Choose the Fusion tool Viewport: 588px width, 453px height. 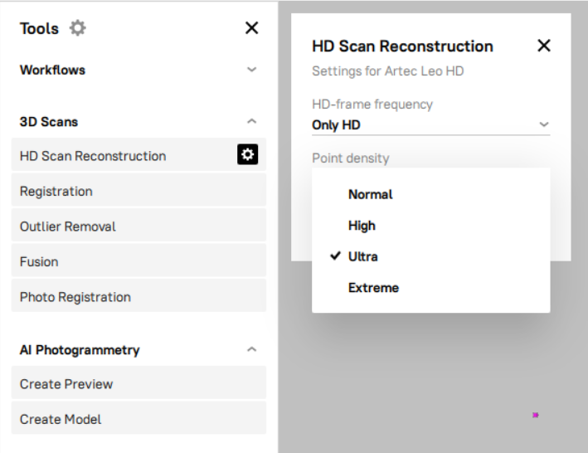click(138, 261)
